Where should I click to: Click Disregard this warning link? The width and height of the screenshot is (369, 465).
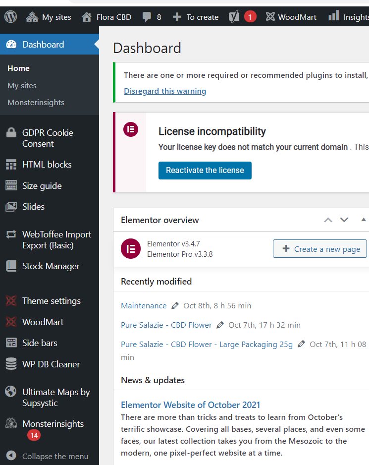point(165,91)
